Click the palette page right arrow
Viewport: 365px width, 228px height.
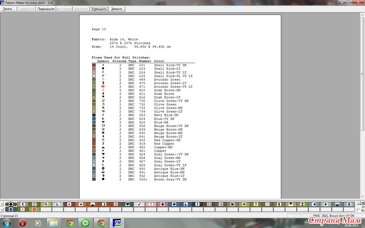coord(363,203)
